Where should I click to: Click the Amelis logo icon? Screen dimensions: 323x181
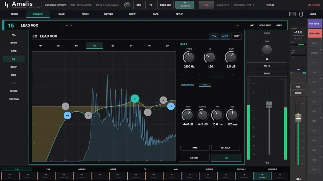[7, 5]
